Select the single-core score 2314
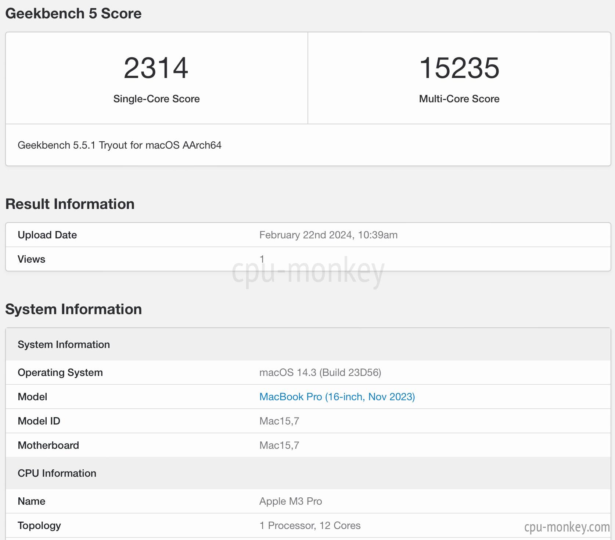The image size is (615, 540). pos(156,68)
